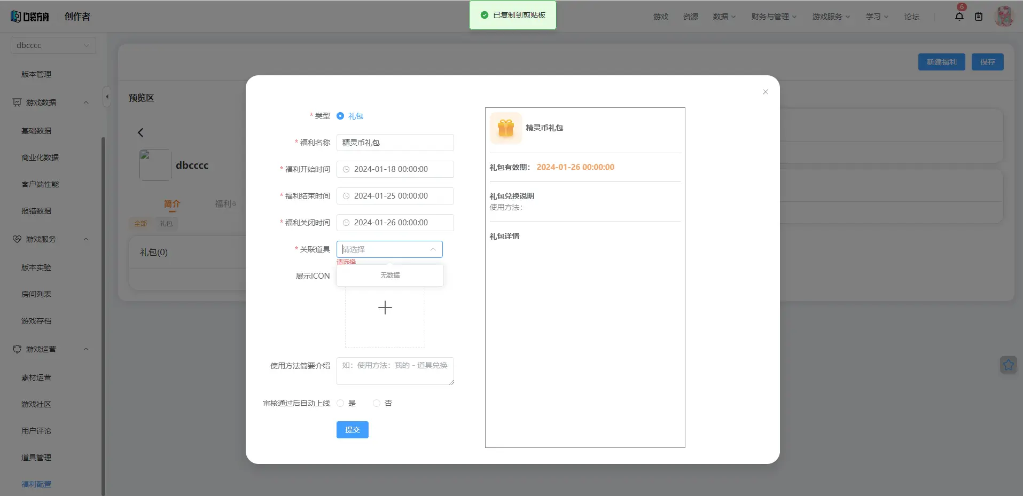Open 报错数据 in sidebar

[36, 211]
